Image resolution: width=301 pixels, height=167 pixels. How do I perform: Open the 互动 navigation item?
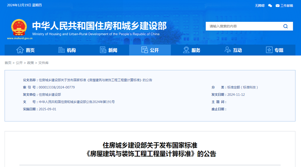[233, 50]
